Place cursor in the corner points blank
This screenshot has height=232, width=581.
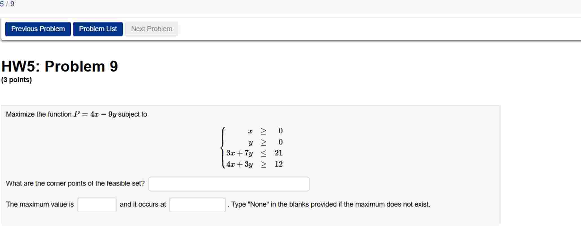pos(229,183)
